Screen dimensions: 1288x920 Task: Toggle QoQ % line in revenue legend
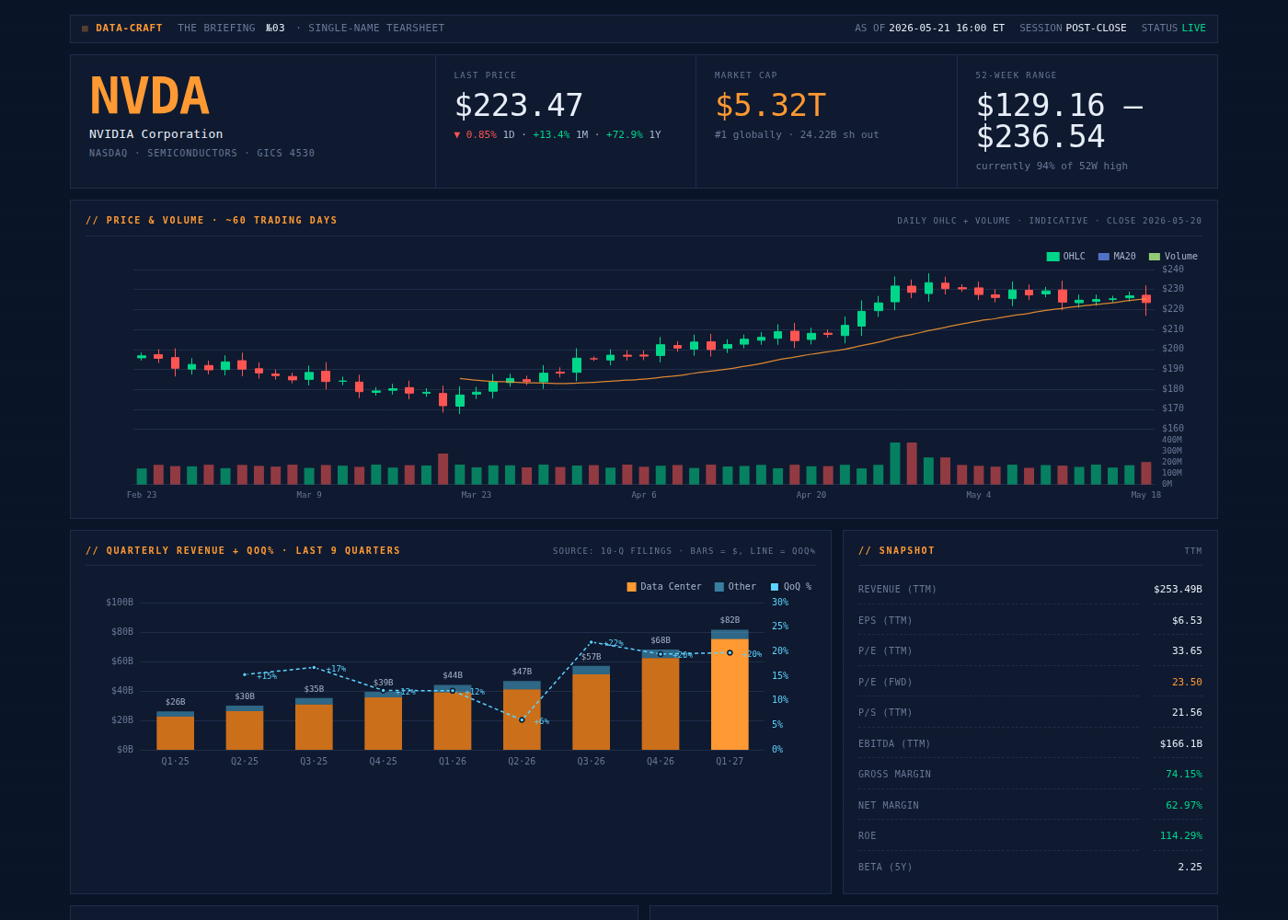(x=791, y=587)
